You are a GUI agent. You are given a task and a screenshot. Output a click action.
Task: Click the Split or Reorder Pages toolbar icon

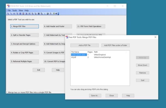pyautogui.click(x=11, y=14)
